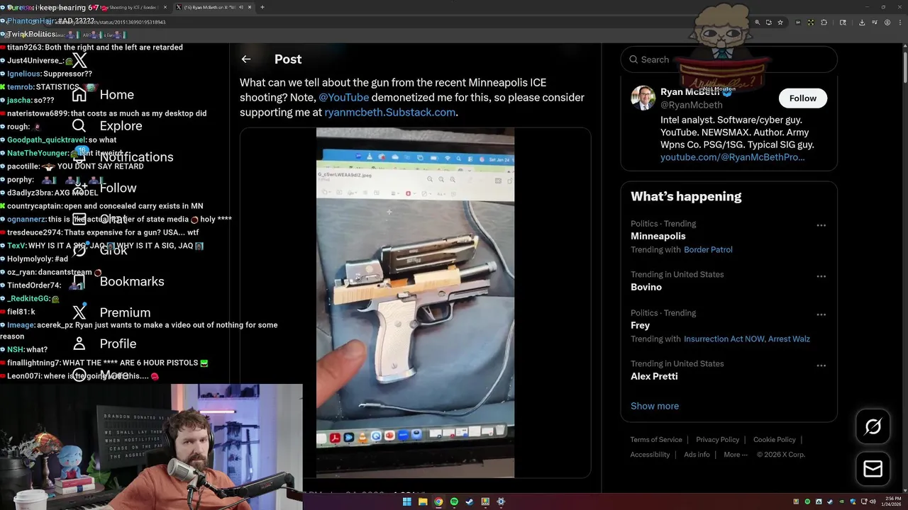Viewport: 908px width, 510px height.
Task: Open Spotify from the taskbar
Action: pyautogui.click(x=454, y=502)
